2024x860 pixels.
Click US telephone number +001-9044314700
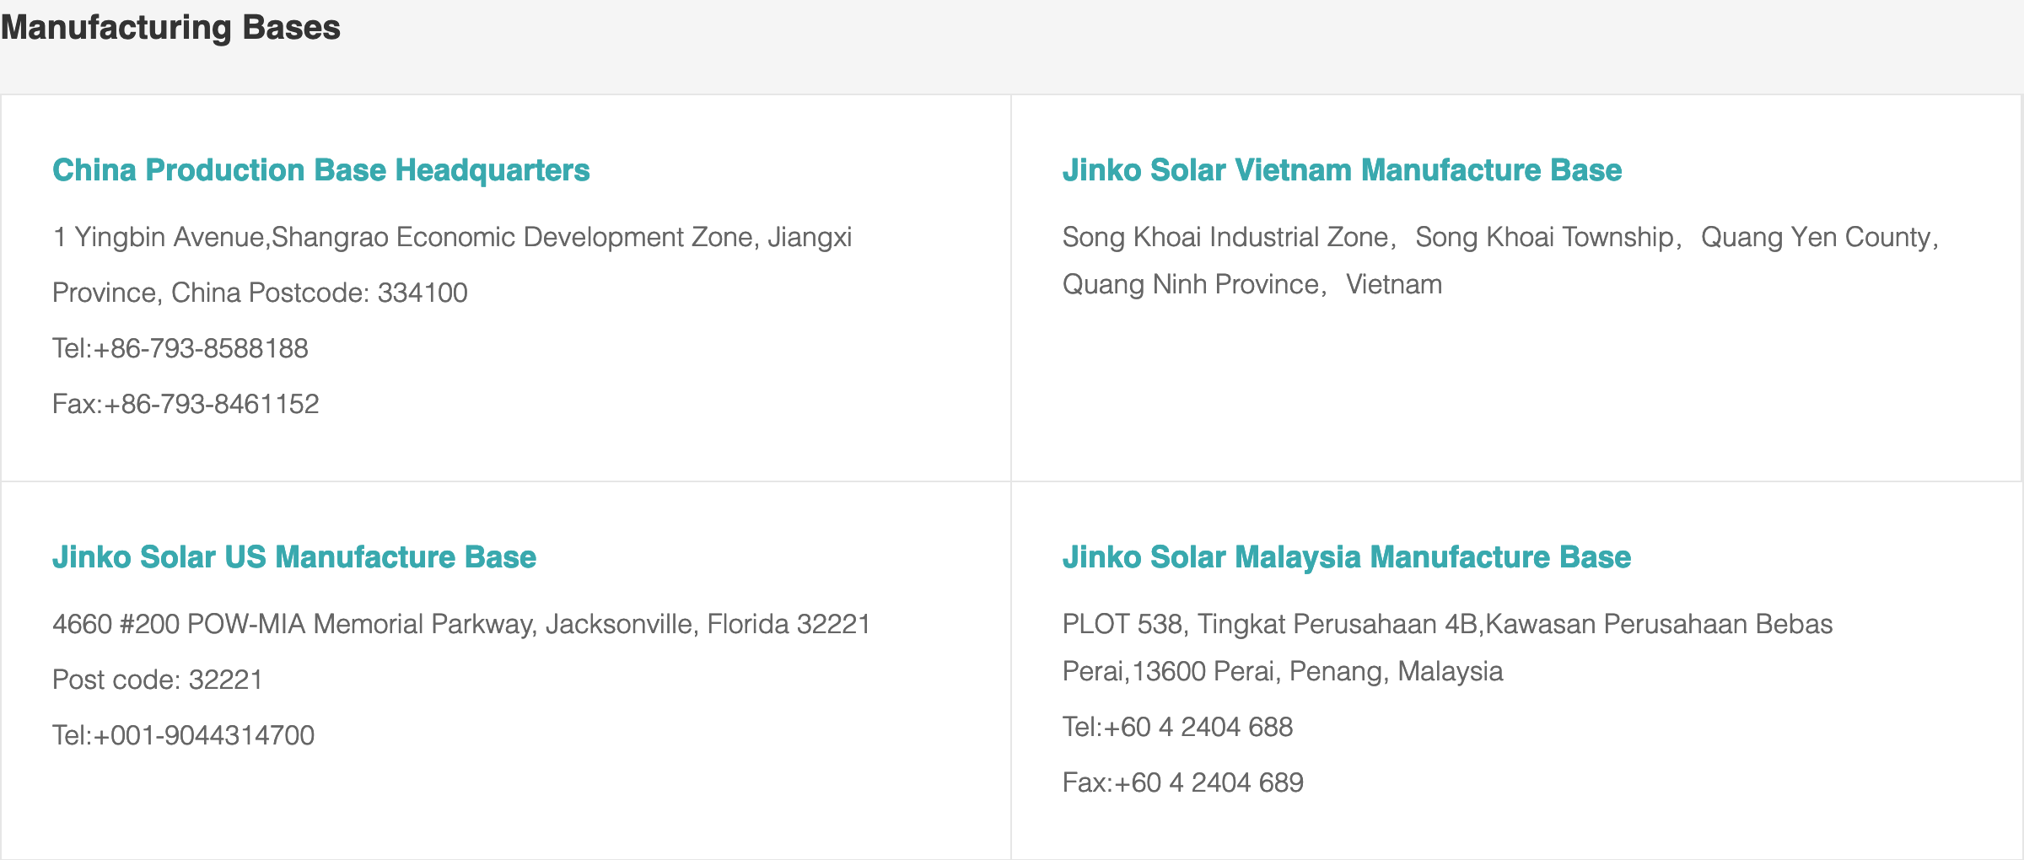pyautogui.click(x=183, y=735)
